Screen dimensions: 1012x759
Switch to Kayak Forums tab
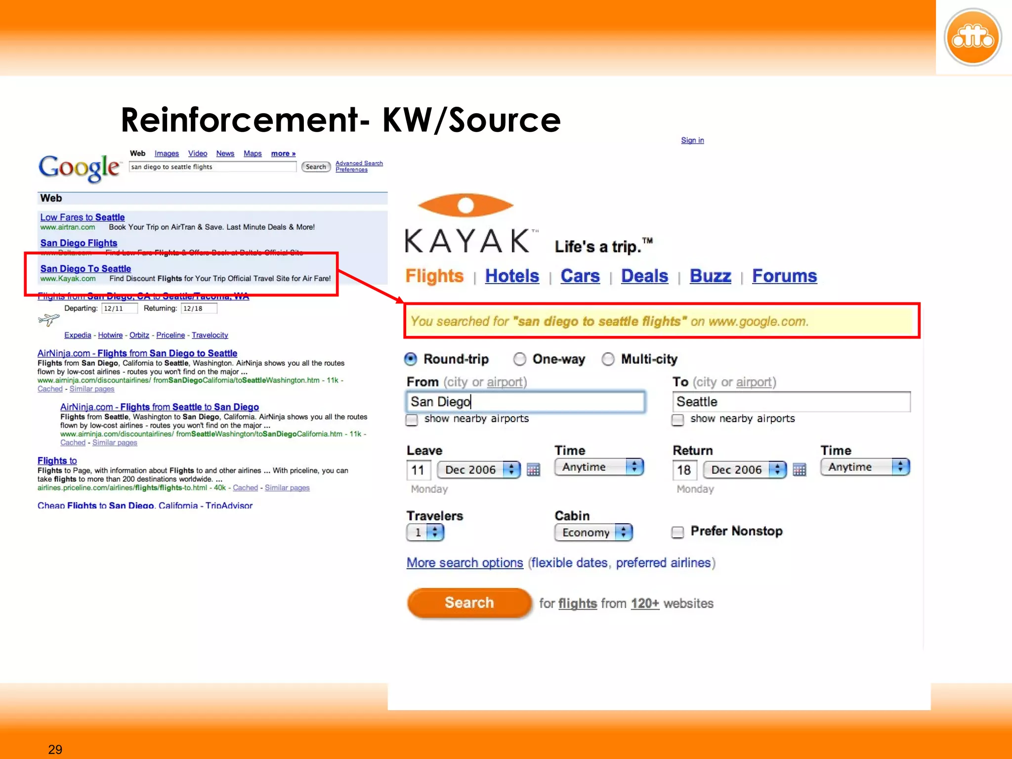pyautogui.click(x=784, y=276)
